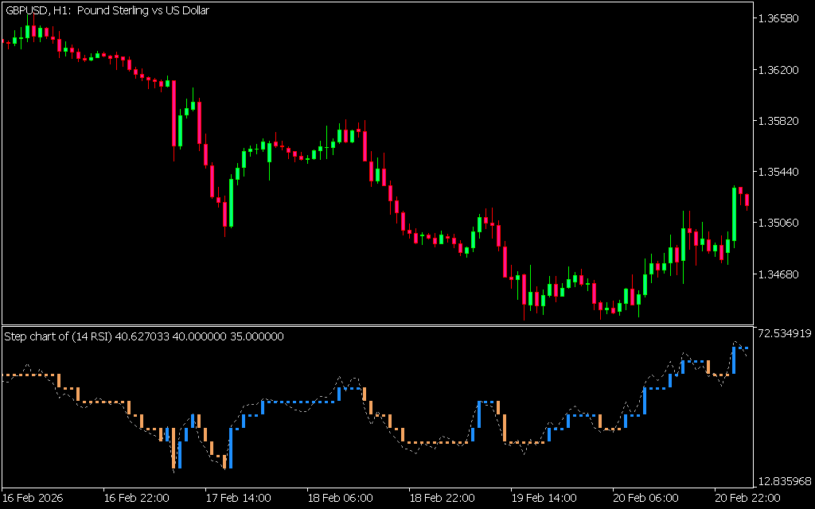Select the 17 Feb 14:00 time label
The height and width of the screenshot is (509, 815).
(238, 499)
